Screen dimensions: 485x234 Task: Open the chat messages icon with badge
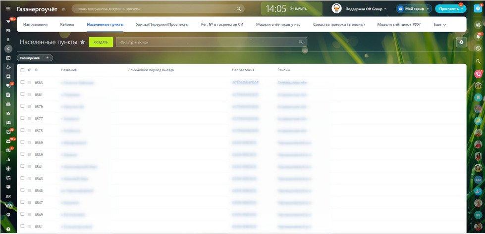[x=8, y=86]
